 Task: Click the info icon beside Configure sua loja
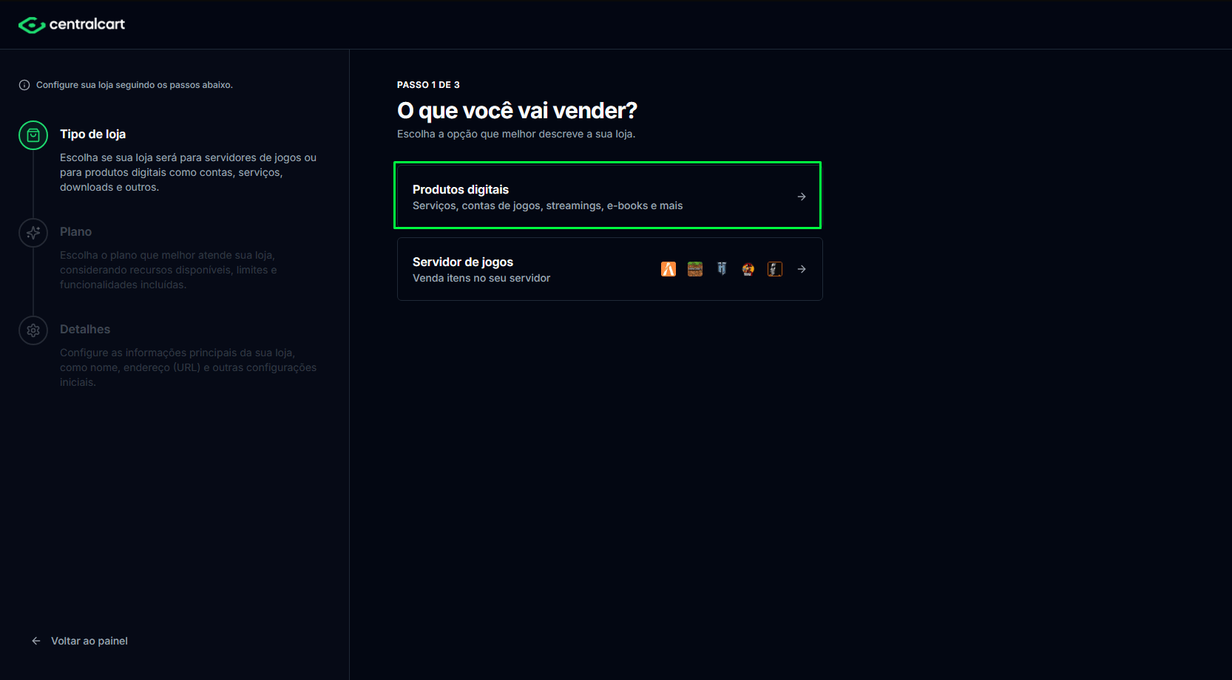coord(24,85)
